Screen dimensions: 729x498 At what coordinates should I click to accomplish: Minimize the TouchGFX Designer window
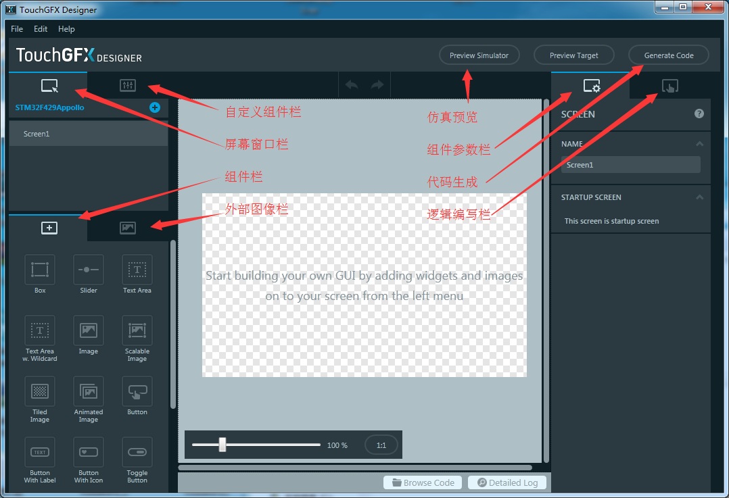pyautogui.click(x=665, y=7)
